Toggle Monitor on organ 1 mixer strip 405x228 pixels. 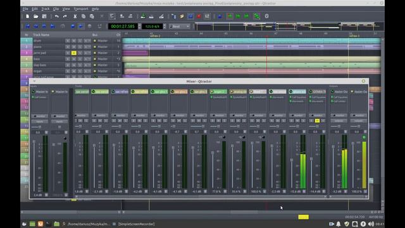coord(218,115)
